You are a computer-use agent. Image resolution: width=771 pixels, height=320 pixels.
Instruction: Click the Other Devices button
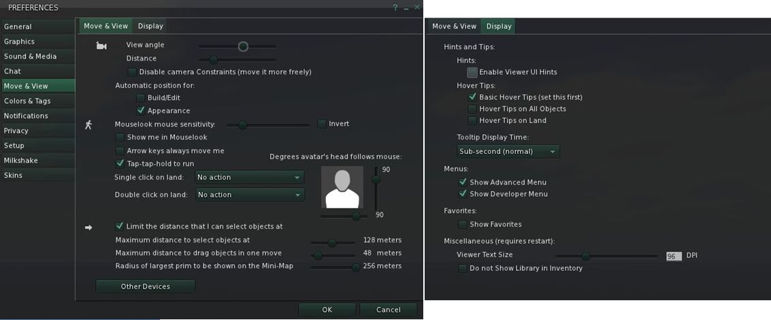tap(146, 287)
